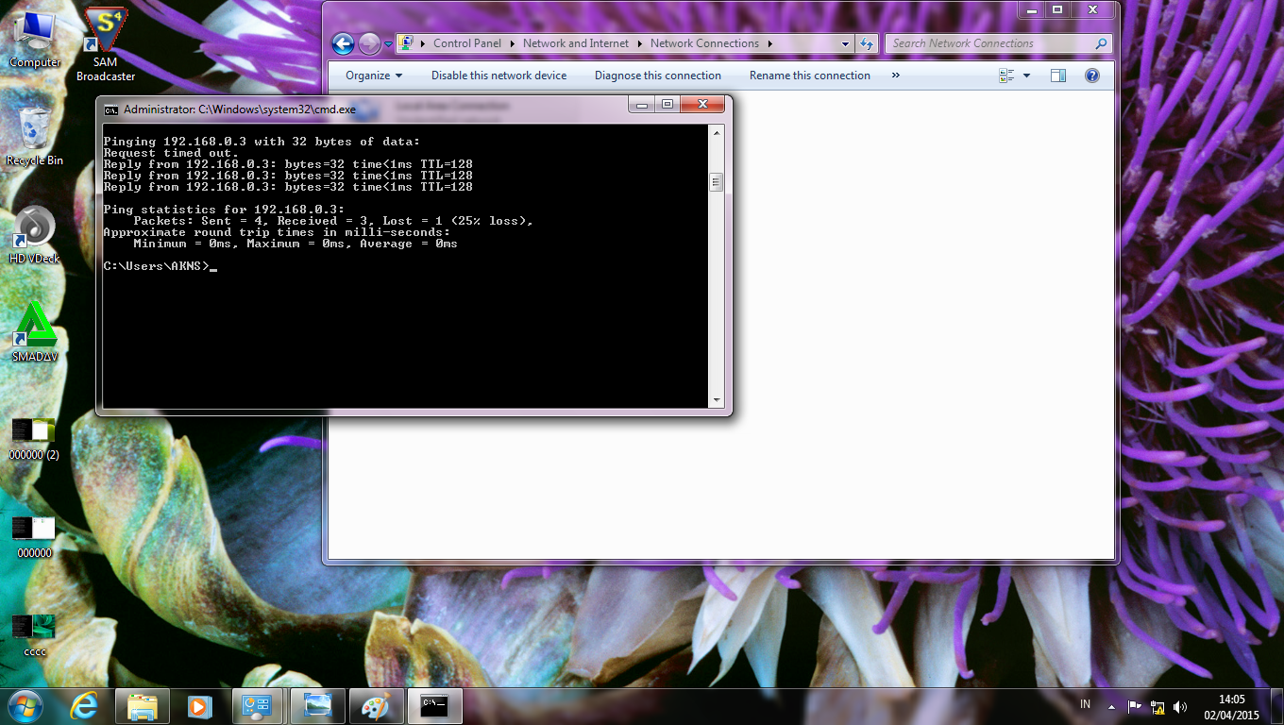
Task: Select Control Panel breadcrumb
Action: click(x=467, y=43)
